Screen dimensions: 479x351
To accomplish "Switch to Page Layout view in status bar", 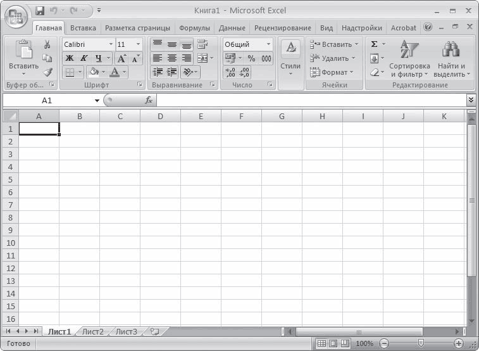I will [x=333, y=343].
